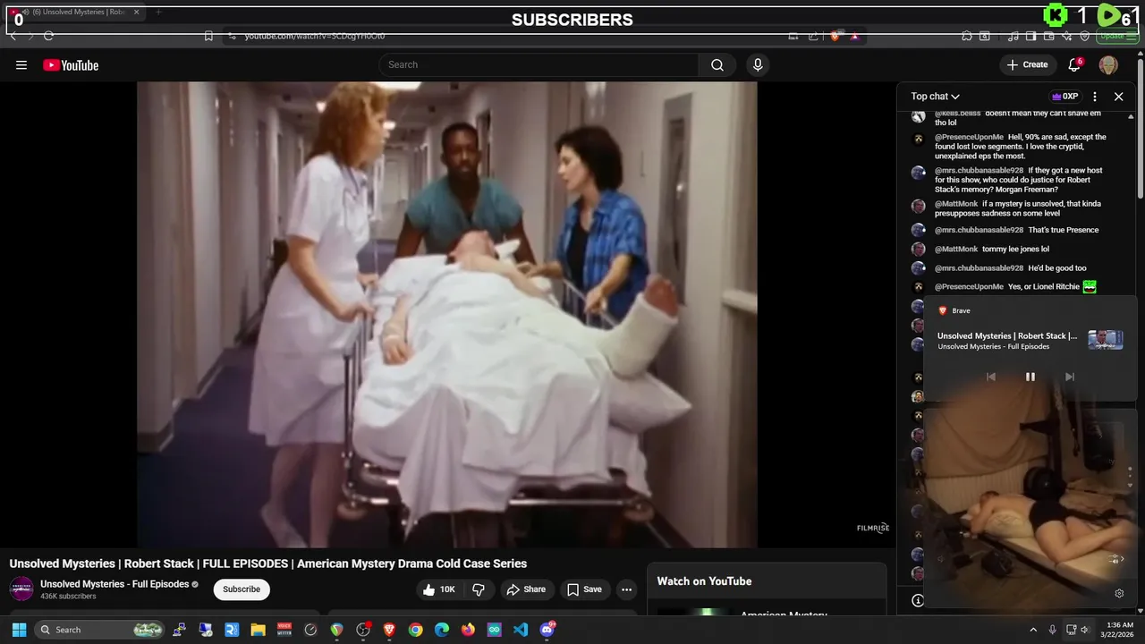The height and width of the screenshot is (644, 1145).
Task: Open Arduino IDE from the taskbar
Action: pyautogui.click(x=495, y=630)
